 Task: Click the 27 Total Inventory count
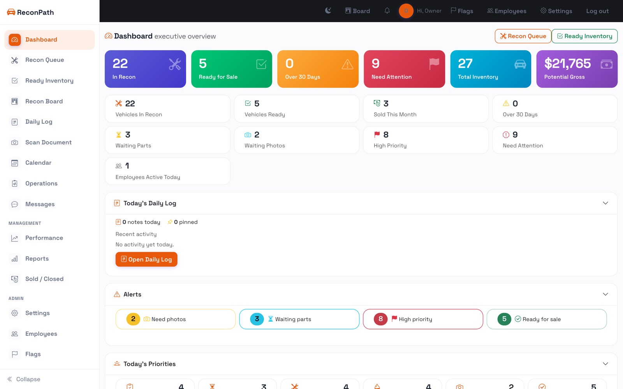coord(465,63)
